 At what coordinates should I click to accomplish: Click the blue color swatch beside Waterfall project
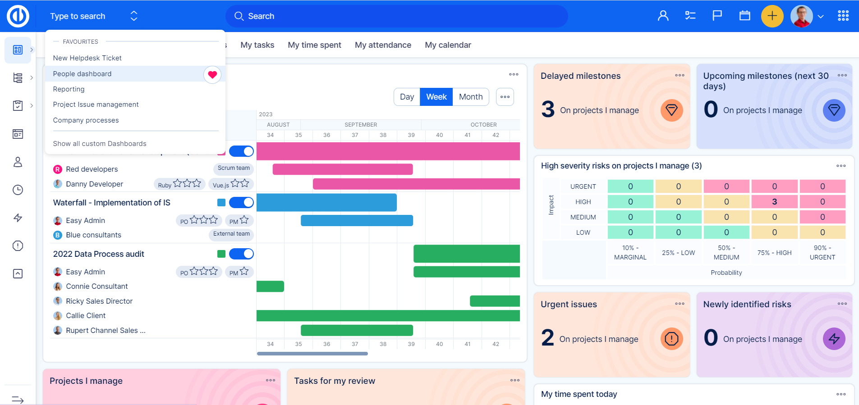tap(221, 203)
